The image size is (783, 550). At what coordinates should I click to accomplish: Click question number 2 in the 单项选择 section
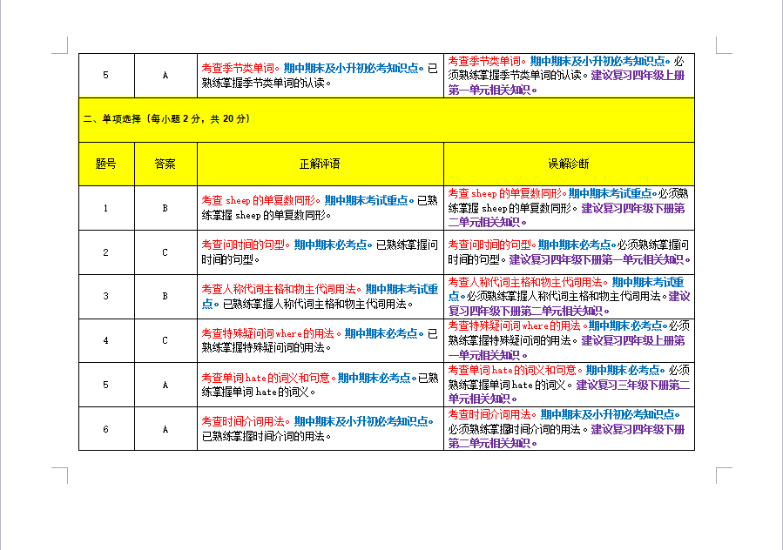(106, 252)
